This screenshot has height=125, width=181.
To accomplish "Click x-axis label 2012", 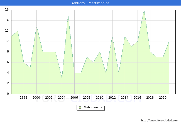I will (112, 97).
